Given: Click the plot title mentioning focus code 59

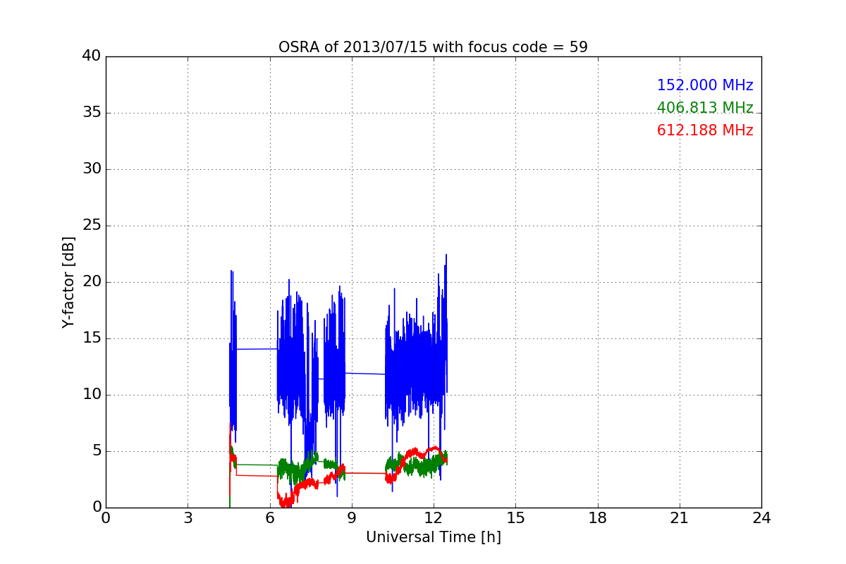Looking at the screenshot, I should pyautogui.click(x=433, y=47).
